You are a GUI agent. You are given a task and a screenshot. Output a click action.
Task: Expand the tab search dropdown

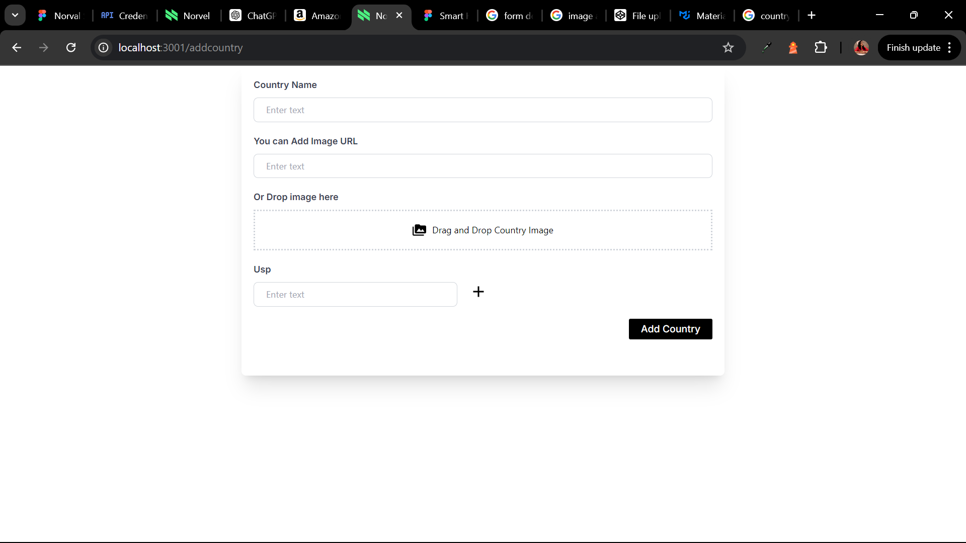pos(15,15)
